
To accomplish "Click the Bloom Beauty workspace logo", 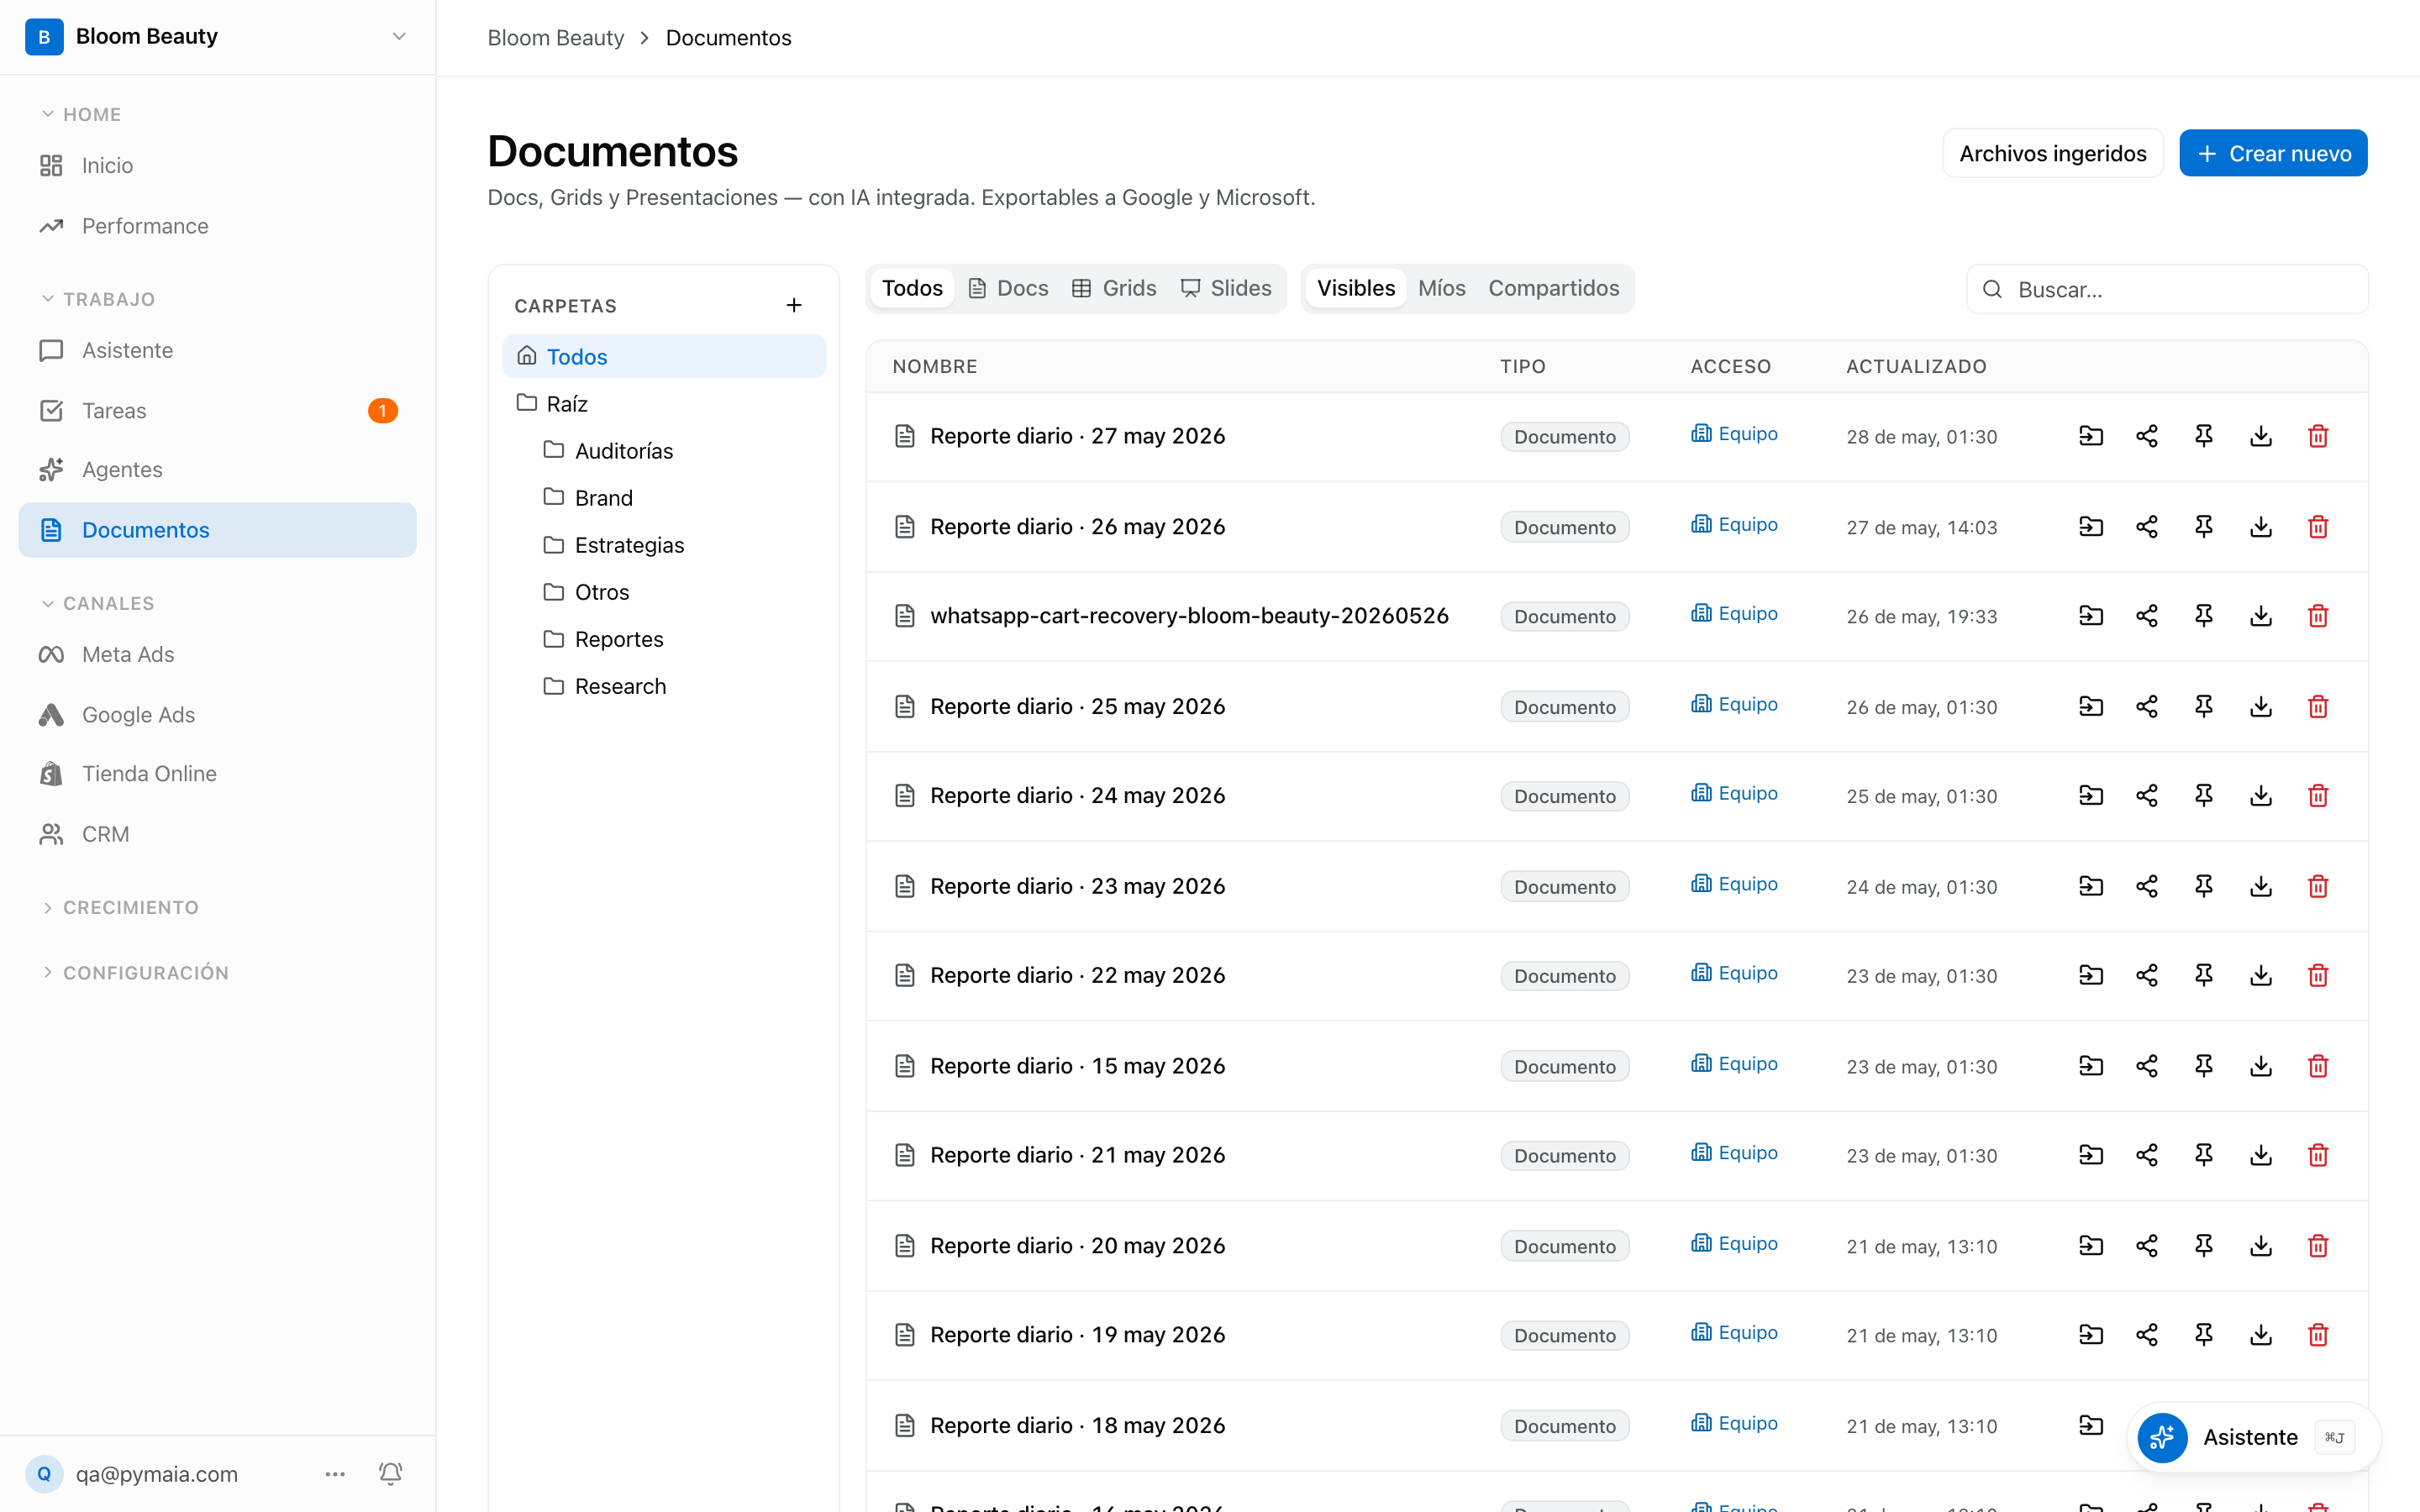I will [44, 37].
